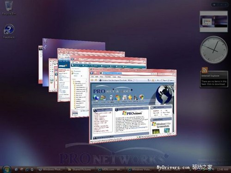The image size is (231, 173).
Task: Click the analog clock gadget
Action: tap(213, 50)
